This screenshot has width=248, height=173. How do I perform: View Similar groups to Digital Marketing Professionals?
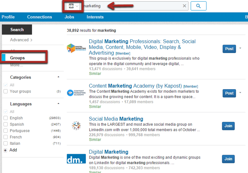(x=95, y=74)
